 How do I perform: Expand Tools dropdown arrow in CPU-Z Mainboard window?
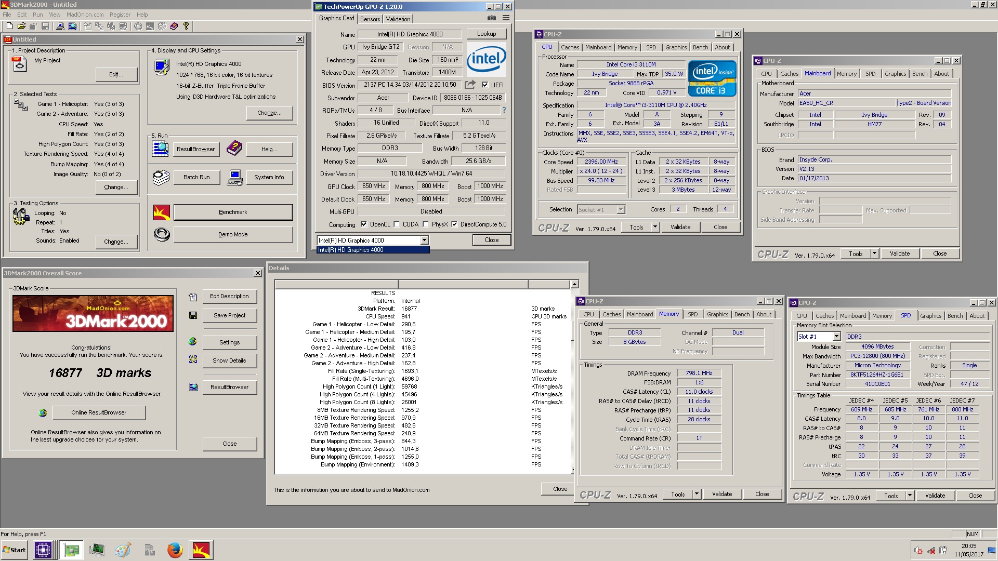tap(874, 253)
